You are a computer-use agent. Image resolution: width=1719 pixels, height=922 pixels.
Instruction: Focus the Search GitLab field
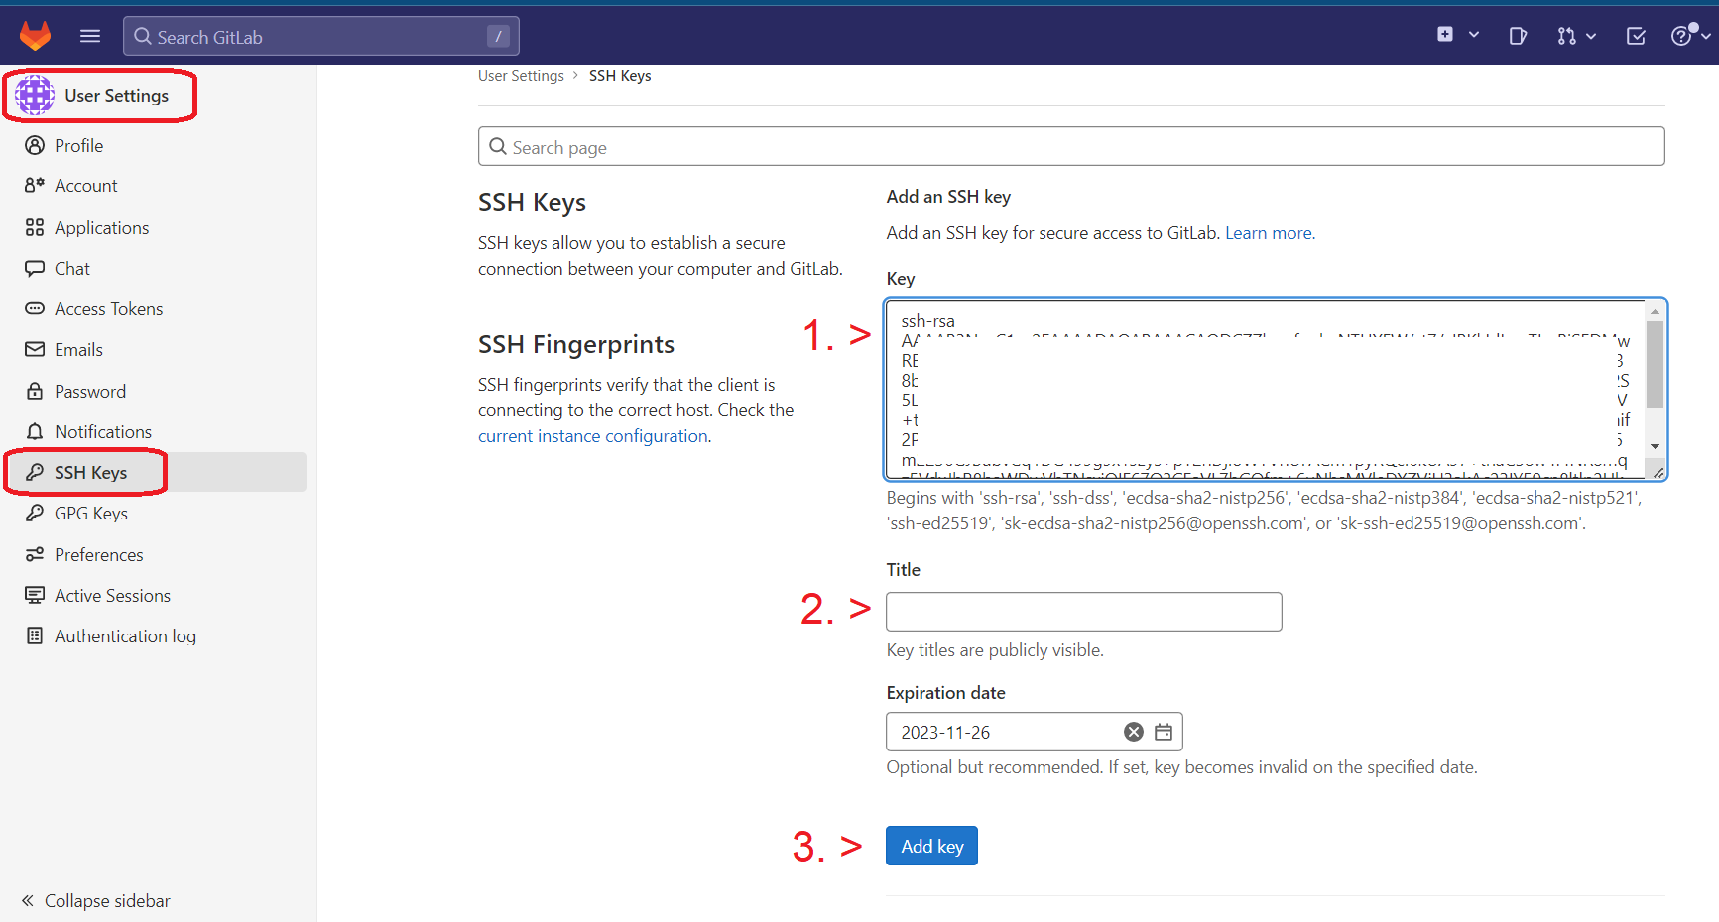point(321,36)
